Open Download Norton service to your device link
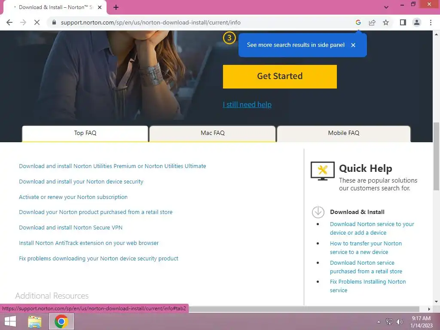 pos(372,229)
